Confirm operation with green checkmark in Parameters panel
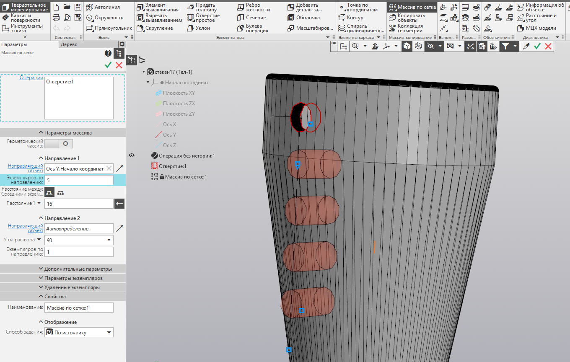This screenshot has width=570, height=362. (x=108, y=65)
